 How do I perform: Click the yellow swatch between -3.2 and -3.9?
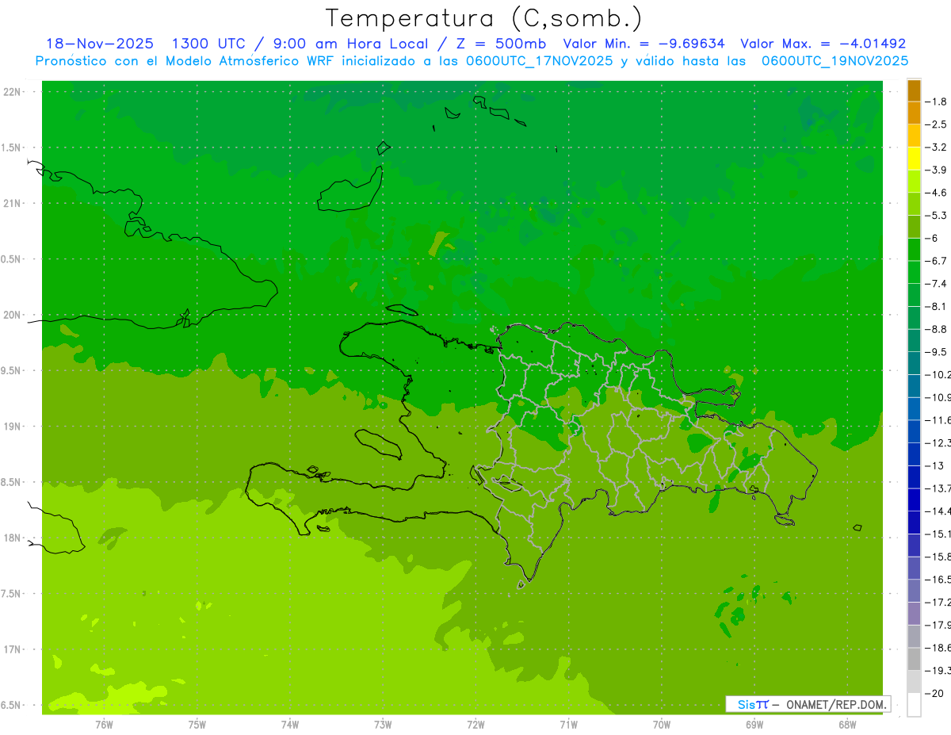[x=914, y=159]
